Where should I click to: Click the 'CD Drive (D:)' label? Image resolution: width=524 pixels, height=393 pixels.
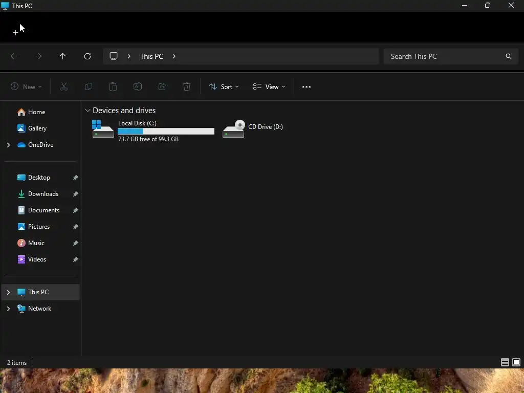(x=266, y=127)
